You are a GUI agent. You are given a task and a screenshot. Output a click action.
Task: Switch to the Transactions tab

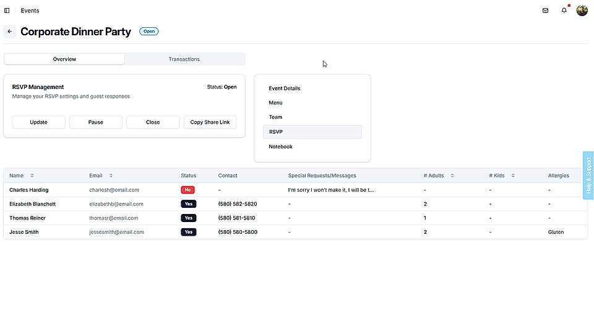point(184,59)
